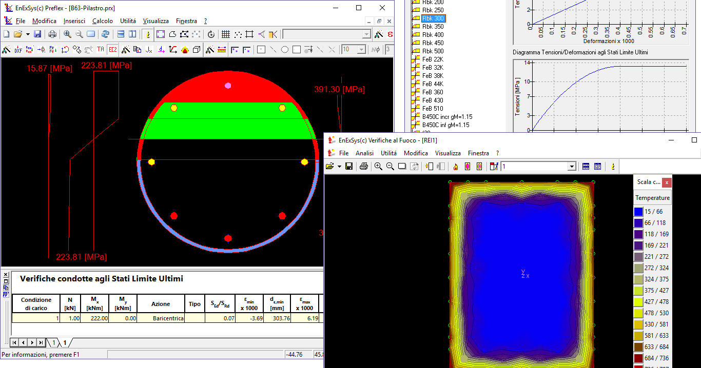
Task: Select Rbk 300 in the materials list
Action: (x=433, y=18)
